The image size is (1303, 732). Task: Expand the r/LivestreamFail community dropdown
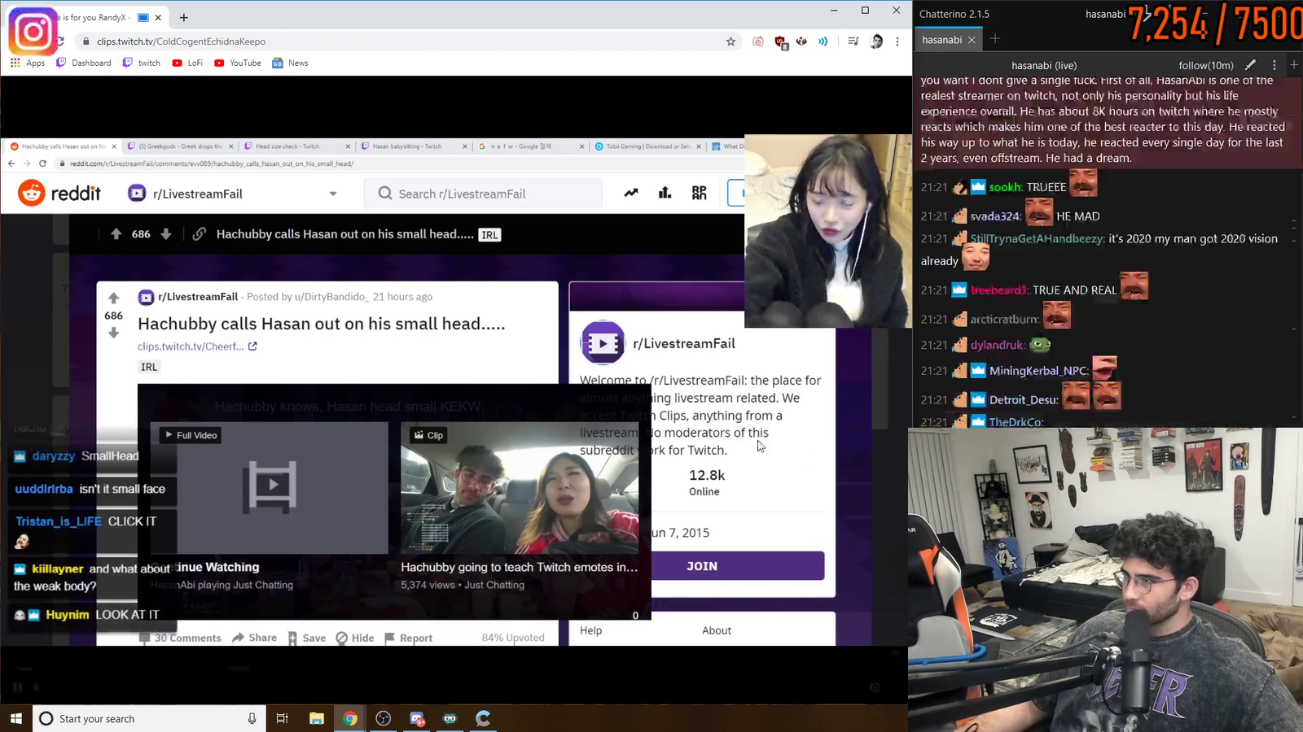[x=333, y=194]
